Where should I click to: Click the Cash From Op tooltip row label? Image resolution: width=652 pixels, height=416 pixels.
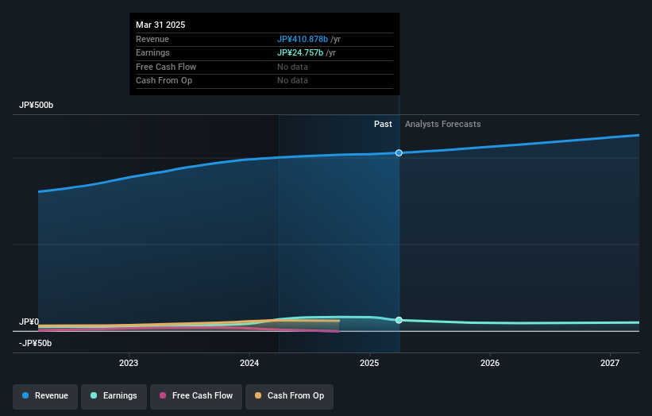coord(164,81)
